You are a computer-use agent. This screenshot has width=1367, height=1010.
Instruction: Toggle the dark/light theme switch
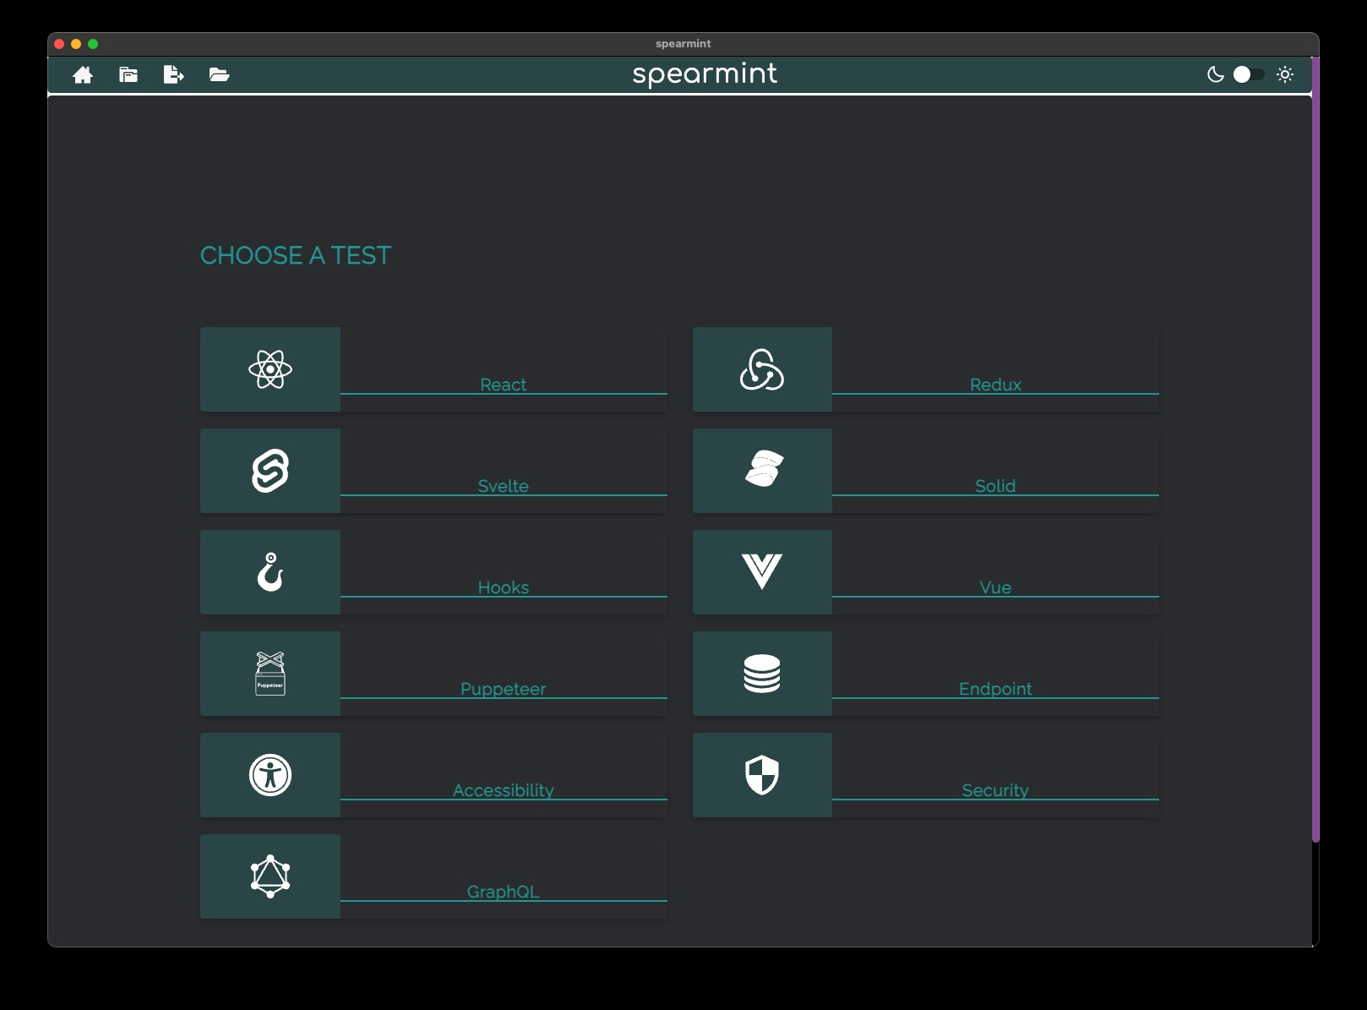(1249, 74)
